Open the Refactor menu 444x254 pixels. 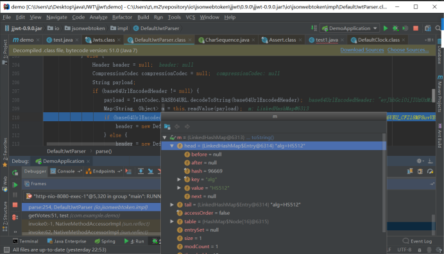pos(122,17)
